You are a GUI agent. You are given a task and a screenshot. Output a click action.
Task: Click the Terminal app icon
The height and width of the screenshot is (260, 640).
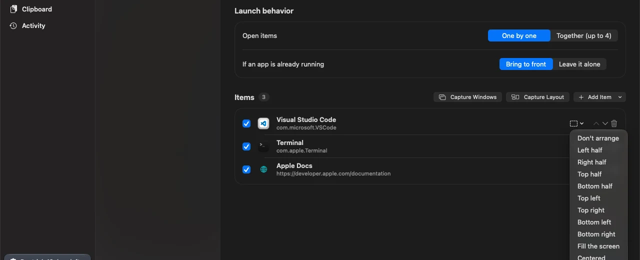coord(263,146)
